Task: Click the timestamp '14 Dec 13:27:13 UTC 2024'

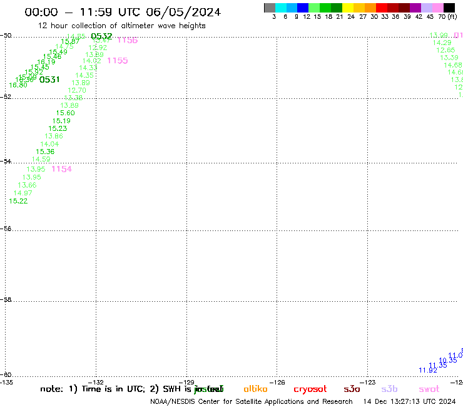Action: 410,402
